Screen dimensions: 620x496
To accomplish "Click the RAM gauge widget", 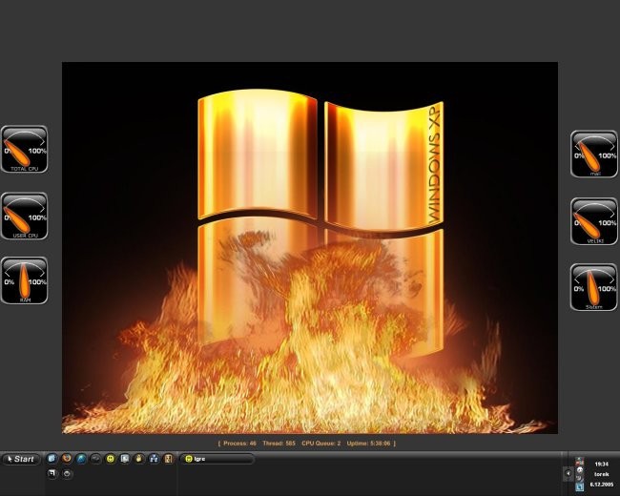I will [24, 280].
